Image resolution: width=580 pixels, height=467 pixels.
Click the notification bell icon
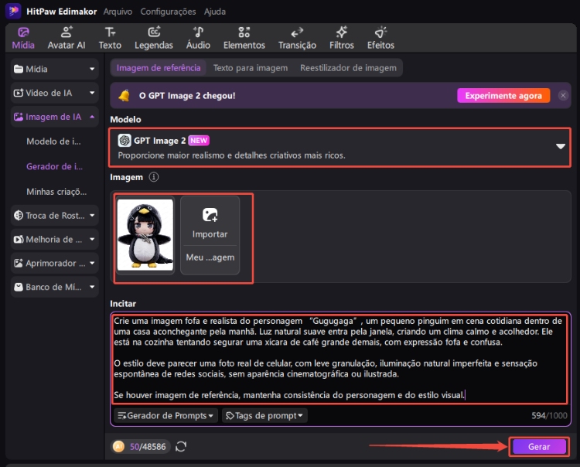(x=124, y=96)
